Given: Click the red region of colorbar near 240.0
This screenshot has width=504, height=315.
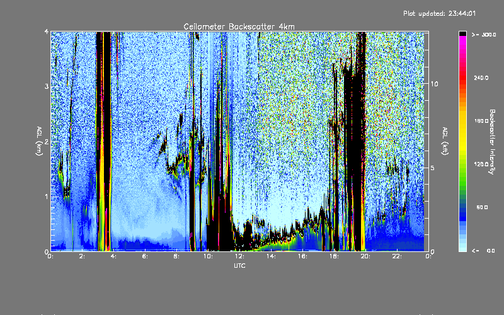Looking at the screenshot, I should 462,77.
